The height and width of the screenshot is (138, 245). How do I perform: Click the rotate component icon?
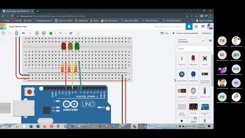click(71, 33)
